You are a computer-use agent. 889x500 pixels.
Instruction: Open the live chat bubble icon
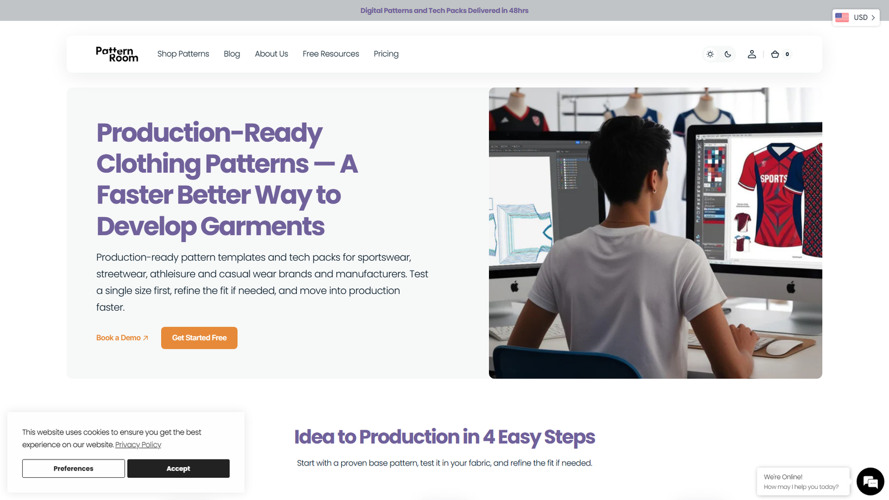point(870,482)
